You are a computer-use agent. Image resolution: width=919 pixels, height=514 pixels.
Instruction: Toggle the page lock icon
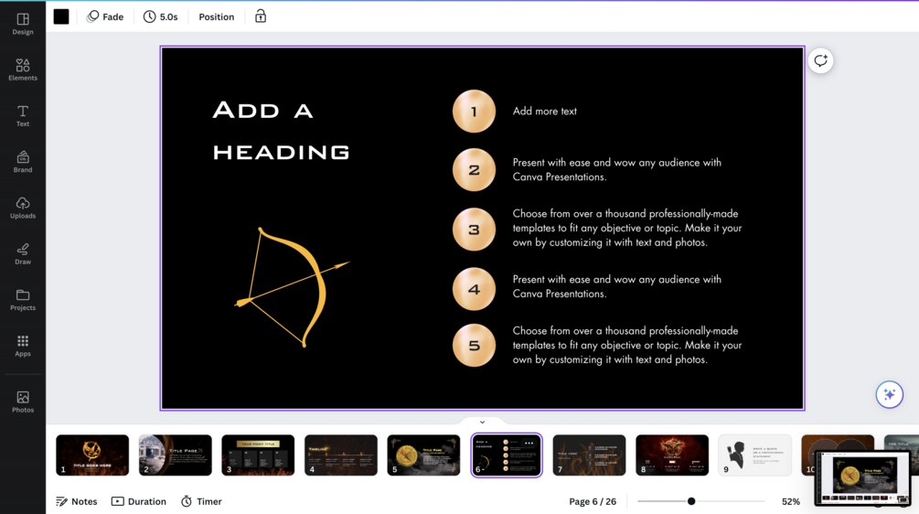(261, 16)
